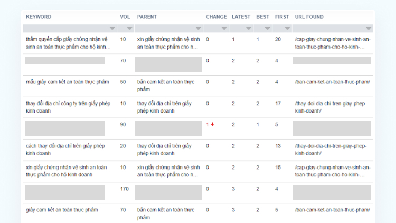The width and height of the screenshot is (396, 223).
Task: Open URL in 'giấy cam kết an toàn' row
Action: click(x=332, y=210)
